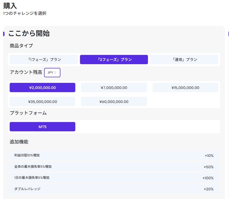The height and width of the screenshot is (199, 229).
Task: Switch to the 「速攻」プラン option
Action: point(184,60)
